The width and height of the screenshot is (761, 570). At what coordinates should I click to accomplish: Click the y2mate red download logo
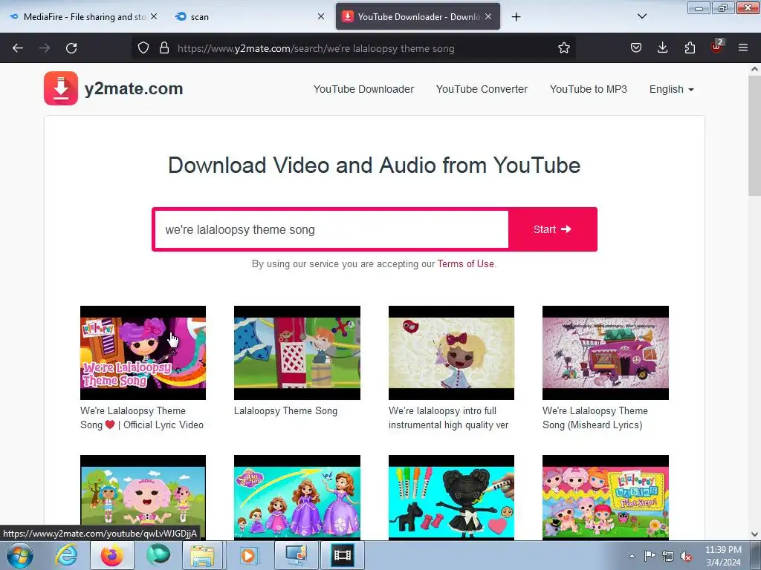[61, 88]
